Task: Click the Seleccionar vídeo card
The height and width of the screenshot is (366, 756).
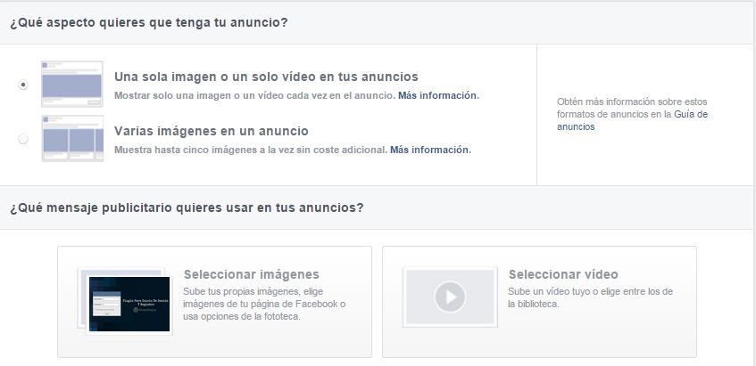Action: coord(539,302)
